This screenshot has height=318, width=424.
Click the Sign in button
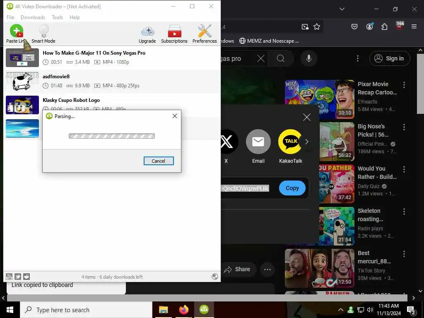tap(390, 58)
